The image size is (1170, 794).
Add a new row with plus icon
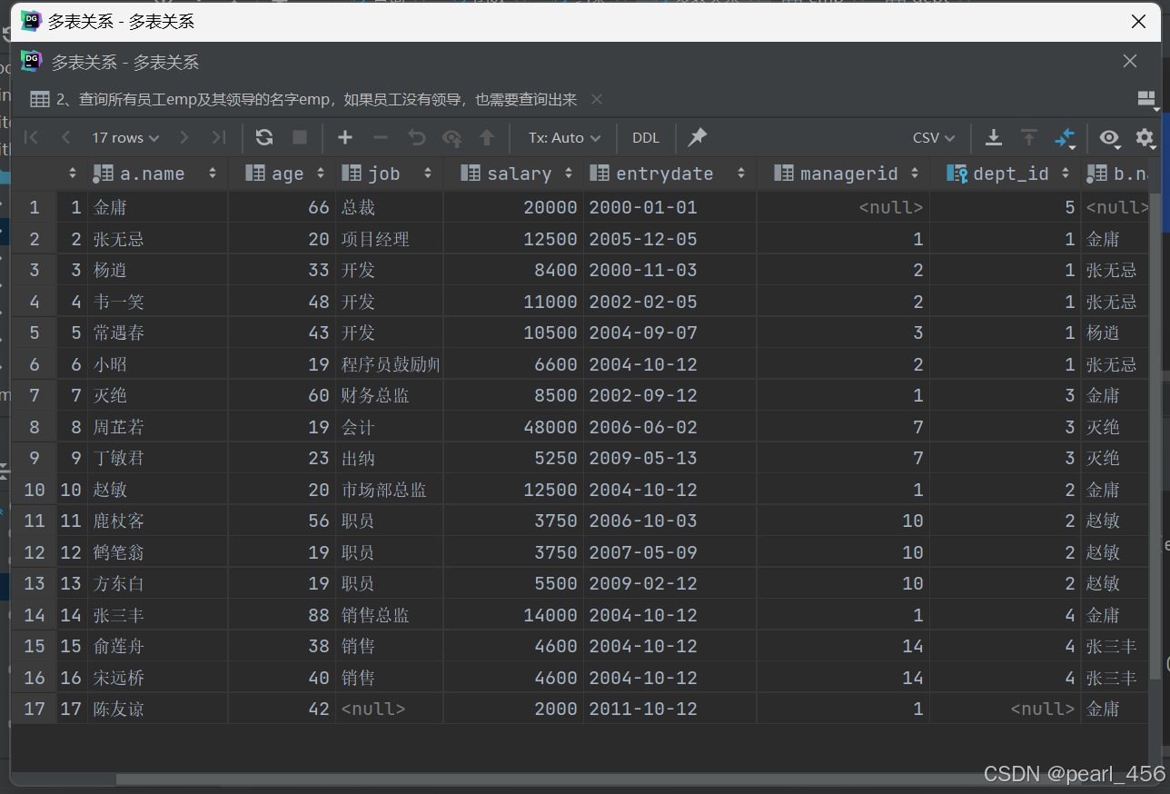pyautogui.click(x=345, y=138)
